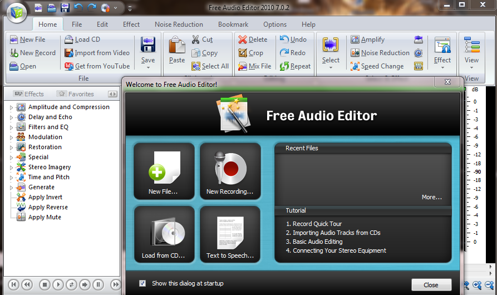Click the Save floppy disk icon
Image resolution: width=497 pixels, height=295 pixels.
148,45
